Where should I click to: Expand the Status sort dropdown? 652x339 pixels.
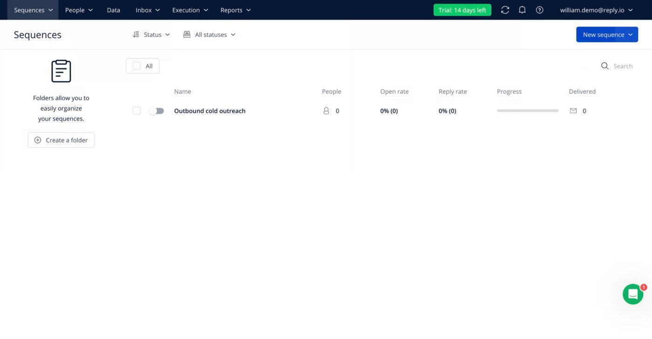coord(151,34)
